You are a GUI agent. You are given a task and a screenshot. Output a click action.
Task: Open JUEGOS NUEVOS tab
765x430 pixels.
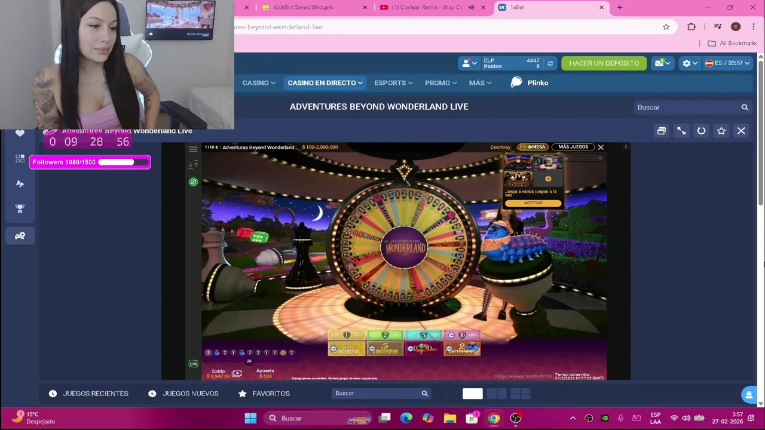183,394
